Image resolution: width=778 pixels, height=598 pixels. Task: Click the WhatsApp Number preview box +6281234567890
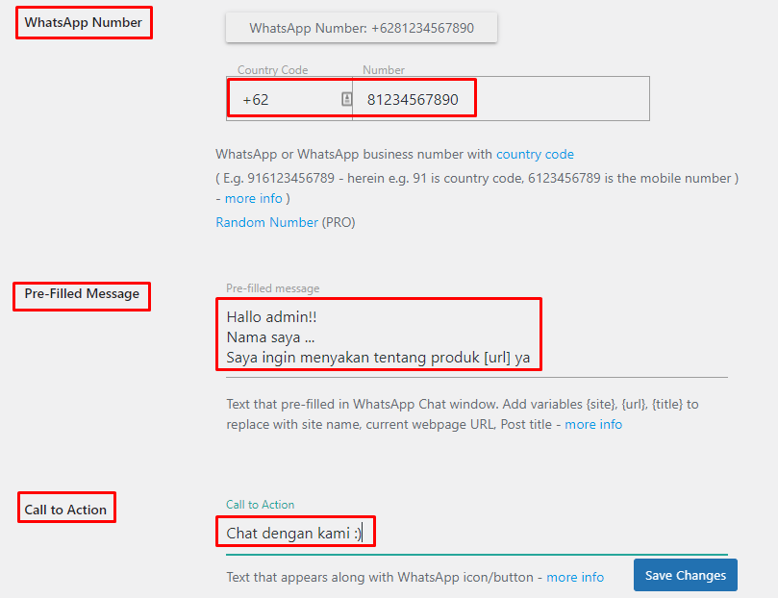[362, 28]
